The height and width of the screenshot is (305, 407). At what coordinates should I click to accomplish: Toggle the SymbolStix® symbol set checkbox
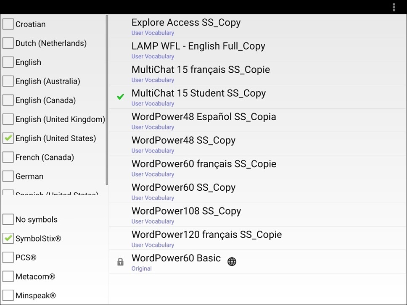click(x=8, y=239)
